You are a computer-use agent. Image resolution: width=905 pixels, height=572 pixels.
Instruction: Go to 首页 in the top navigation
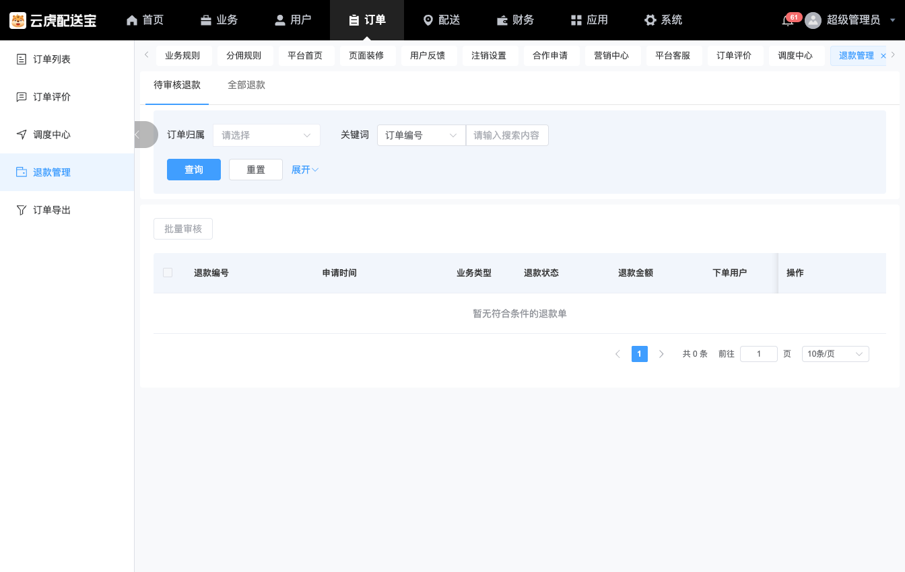click(145, 20)
